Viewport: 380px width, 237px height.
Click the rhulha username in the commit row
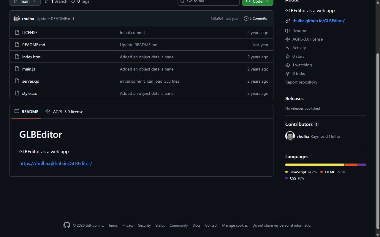pyautogui.click(x=28, y=19)
